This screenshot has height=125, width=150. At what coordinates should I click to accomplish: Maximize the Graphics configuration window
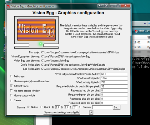pyautogui.click(x=118, y=6)
